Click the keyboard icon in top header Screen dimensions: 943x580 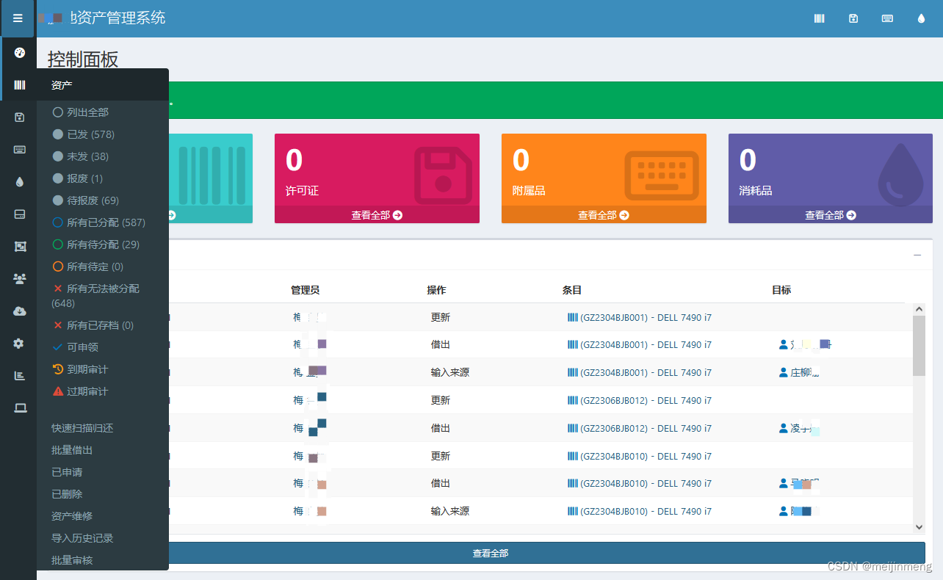(887, 18)
